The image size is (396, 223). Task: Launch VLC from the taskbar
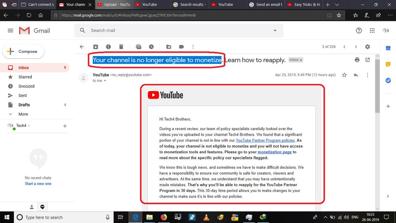pos(206,217)
